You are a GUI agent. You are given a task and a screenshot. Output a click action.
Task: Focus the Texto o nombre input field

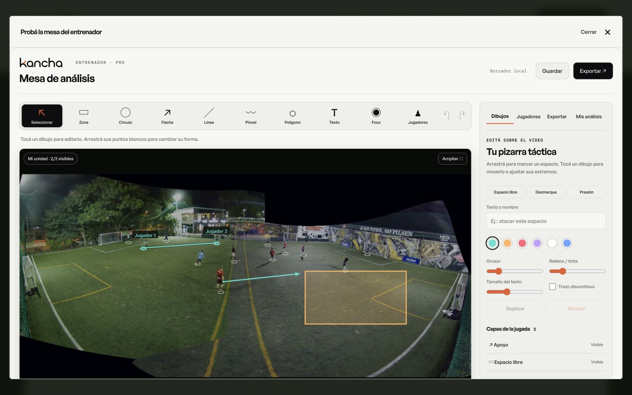coord(546,221)
